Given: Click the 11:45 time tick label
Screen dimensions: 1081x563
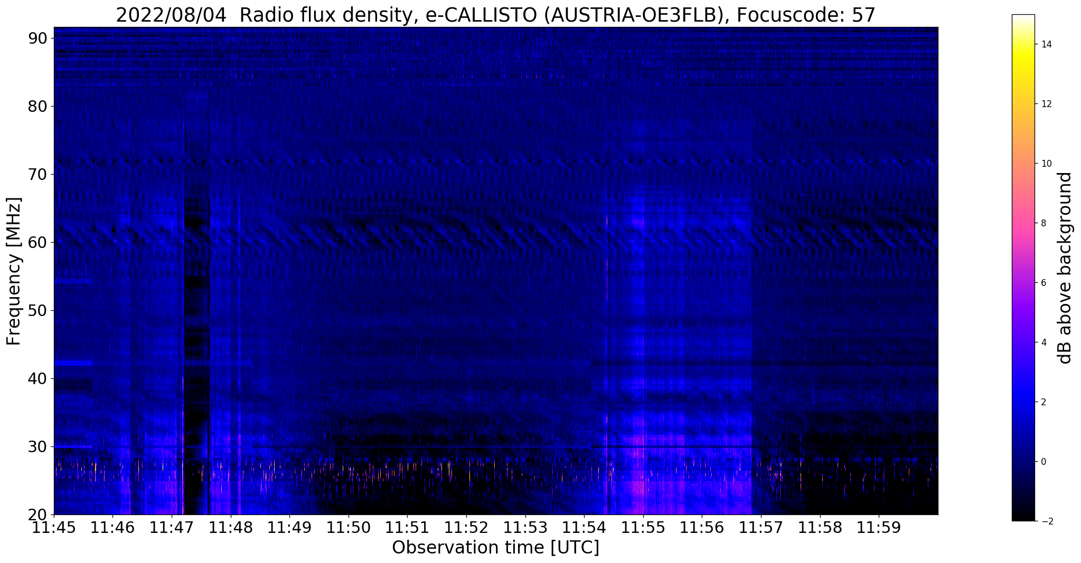Looking at the screenshot, I should [x=54, y=527].
